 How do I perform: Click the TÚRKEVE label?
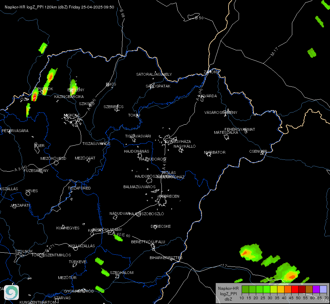[x=78, y=262]
